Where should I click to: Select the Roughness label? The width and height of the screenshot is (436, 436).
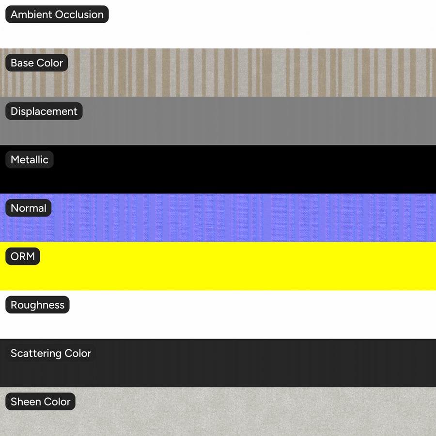(x=37, y=305)
